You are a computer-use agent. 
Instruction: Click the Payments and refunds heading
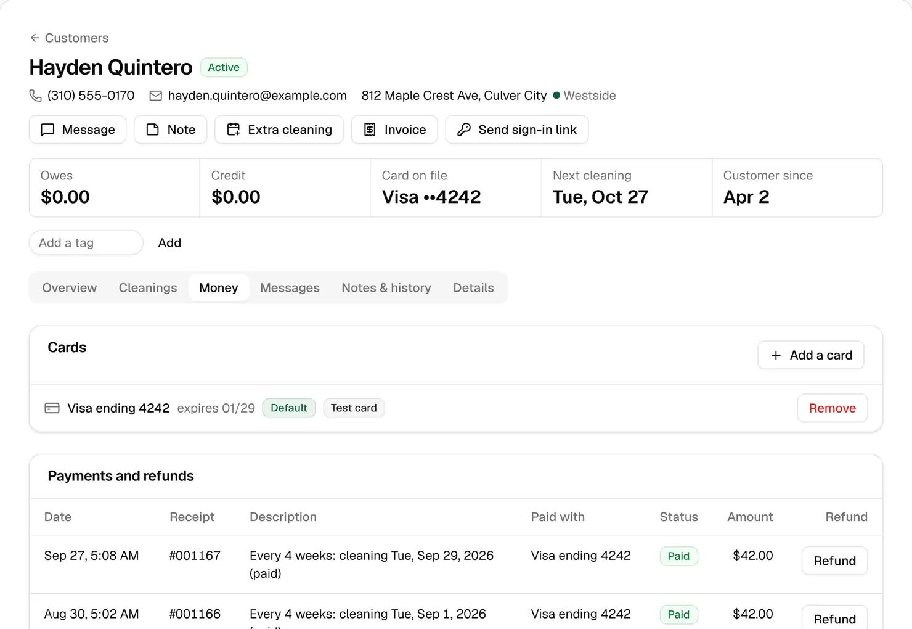(x=121, y=476)
